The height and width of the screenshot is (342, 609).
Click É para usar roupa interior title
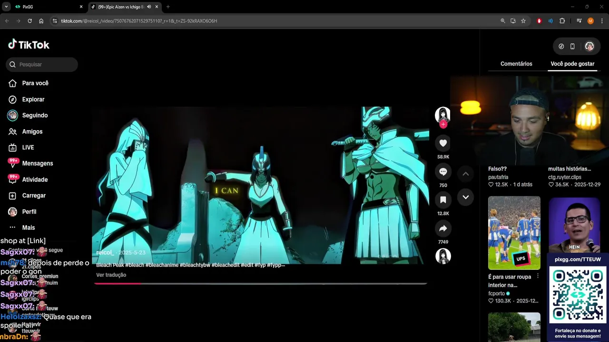[510, 281]
